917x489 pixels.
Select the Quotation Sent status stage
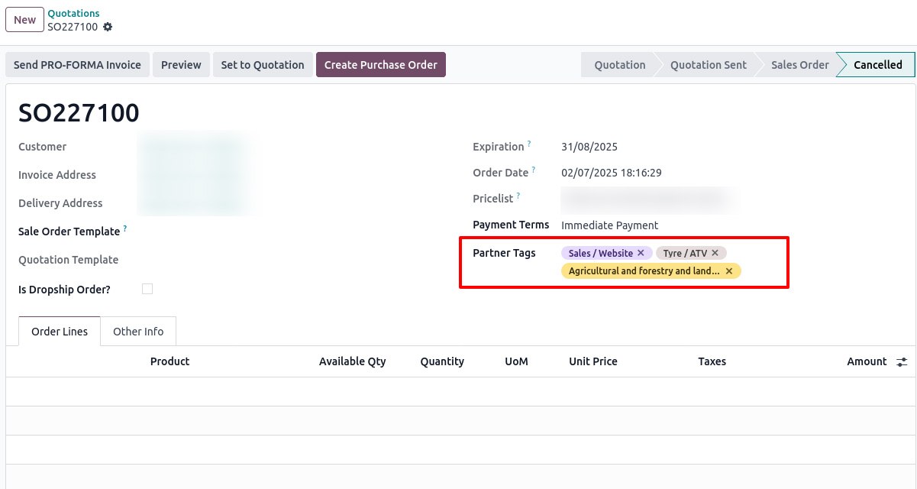tap(708, 65)
